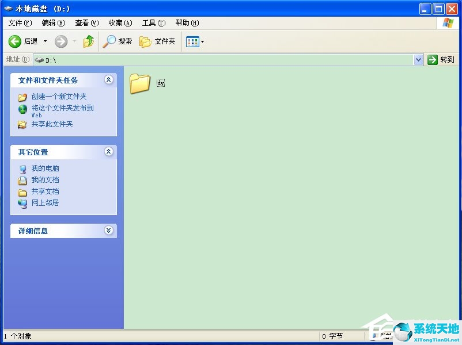Collapse the 其它位置 panel

point(108,152)
